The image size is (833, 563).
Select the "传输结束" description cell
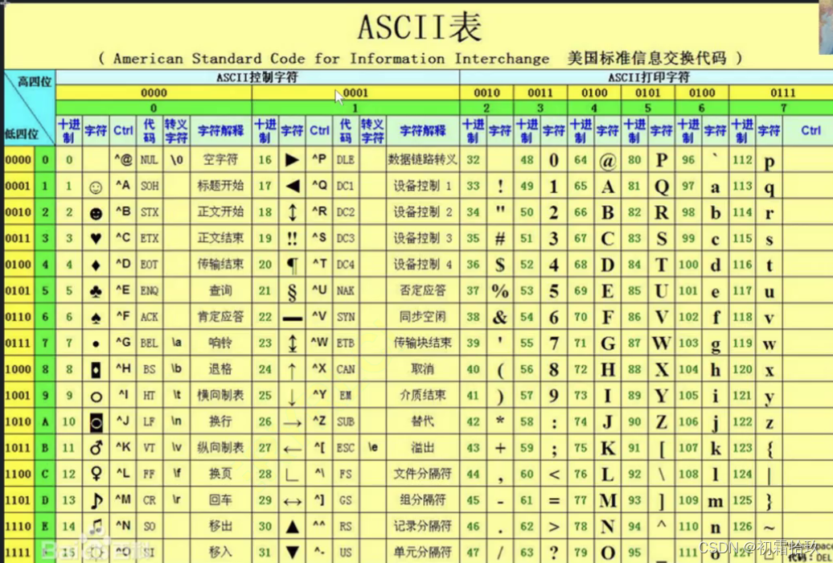tap(220, 265)
